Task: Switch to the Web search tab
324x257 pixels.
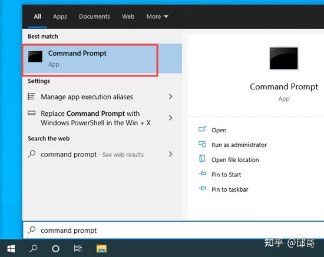Action: pos(128,16)
